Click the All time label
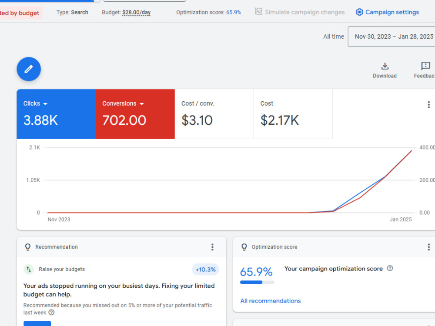435x326 pixels. (334, 37)
